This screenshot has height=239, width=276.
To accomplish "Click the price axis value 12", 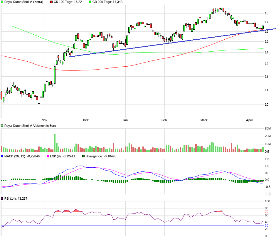I will [x=267, y=76].
